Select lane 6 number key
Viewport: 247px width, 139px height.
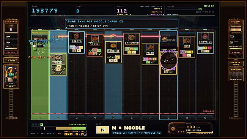pyautogui.click(x=132, y=118)
